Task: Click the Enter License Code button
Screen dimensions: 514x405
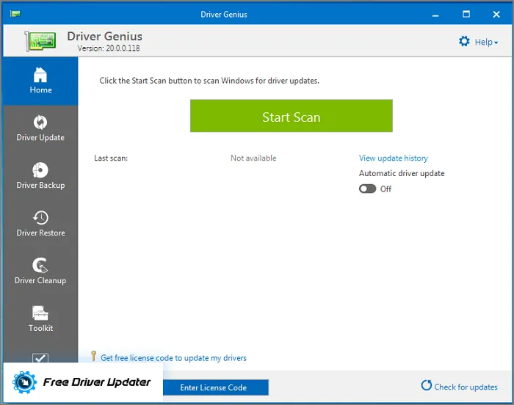Action: point(213,387)
